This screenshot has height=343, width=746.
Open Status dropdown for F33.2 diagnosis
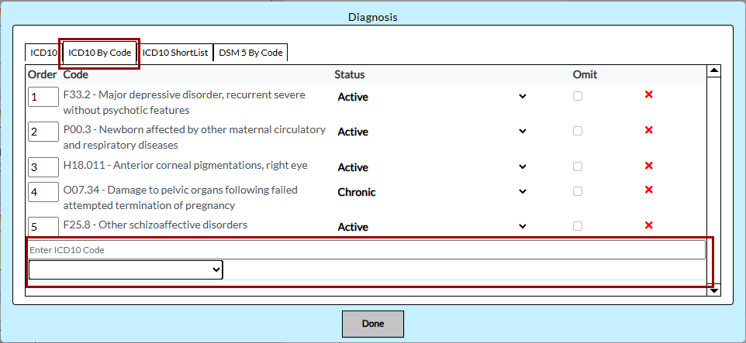(x=432, y=97)
